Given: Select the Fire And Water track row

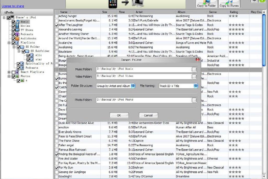Looking at the screenshot, I should click(158, 159).
